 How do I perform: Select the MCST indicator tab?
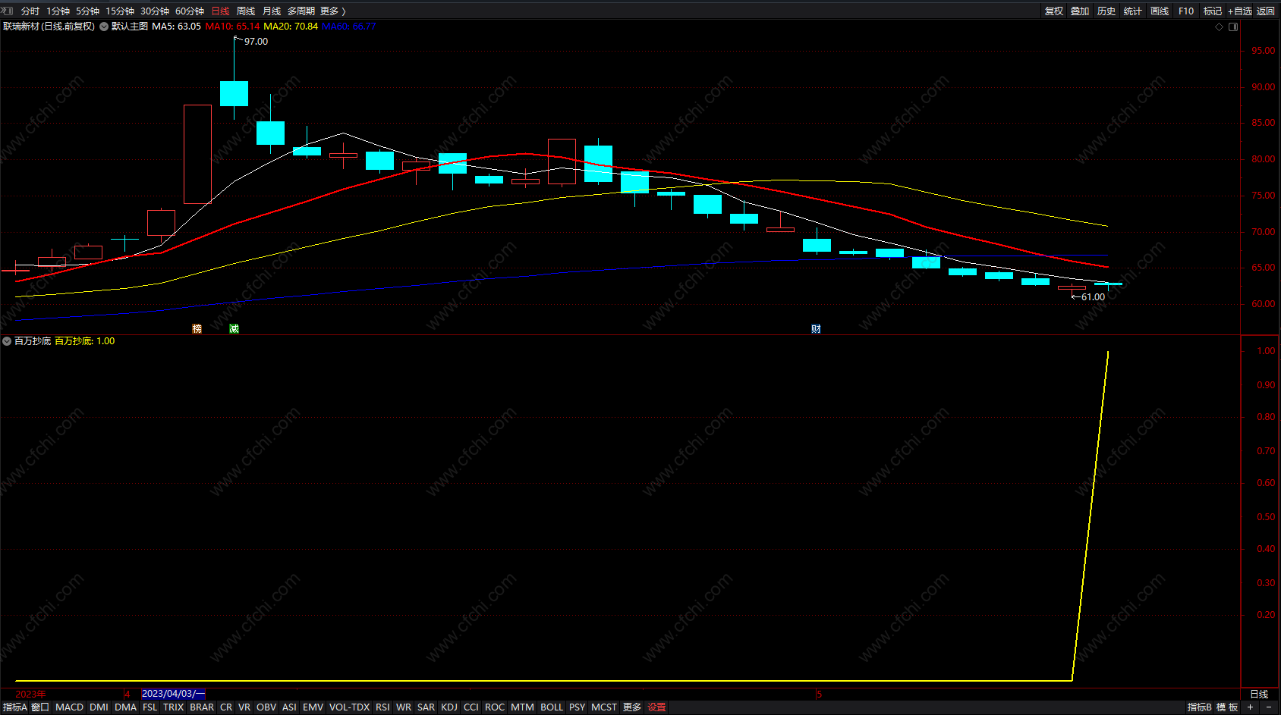pyautogui.click(x=604, y=707)
